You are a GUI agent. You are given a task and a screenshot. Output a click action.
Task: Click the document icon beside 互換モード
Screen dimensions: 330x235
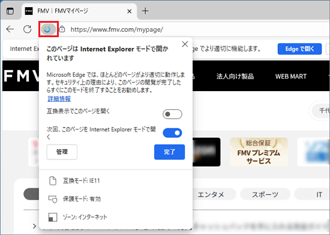point(53,181)
